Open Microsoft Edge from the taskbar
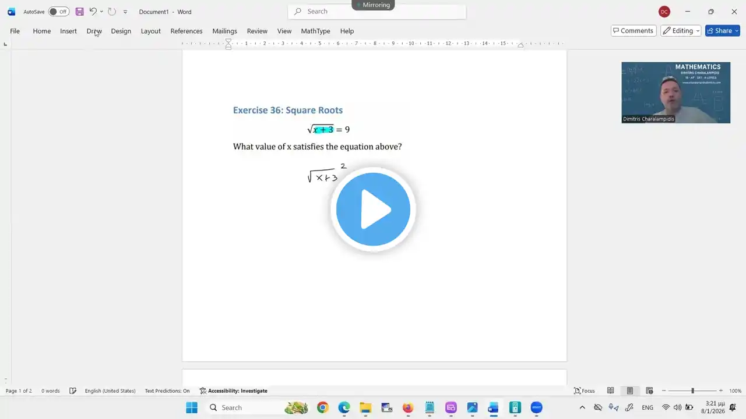 tap(344, 407)
